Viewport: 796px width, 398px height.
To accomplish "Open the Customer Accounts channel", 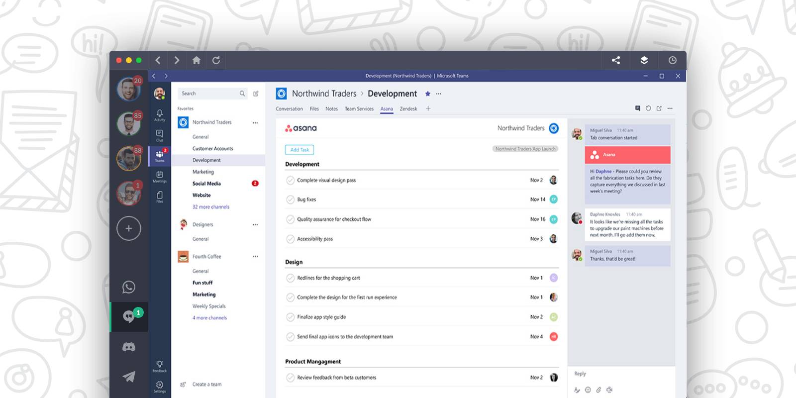I will point(212,148).
